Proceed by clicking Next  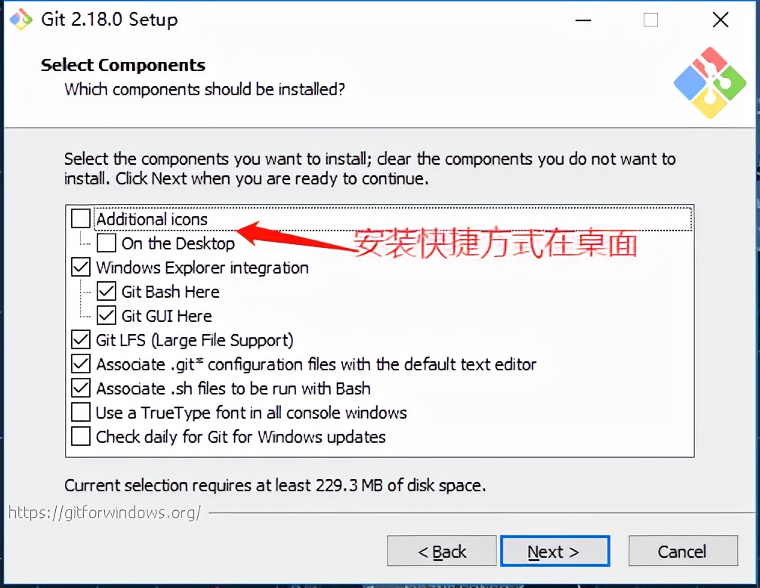555,552
